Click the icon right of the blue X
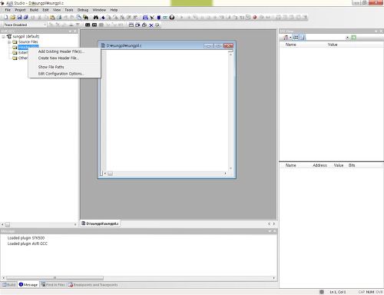This screenshot has width=384, height=295. 157,25
